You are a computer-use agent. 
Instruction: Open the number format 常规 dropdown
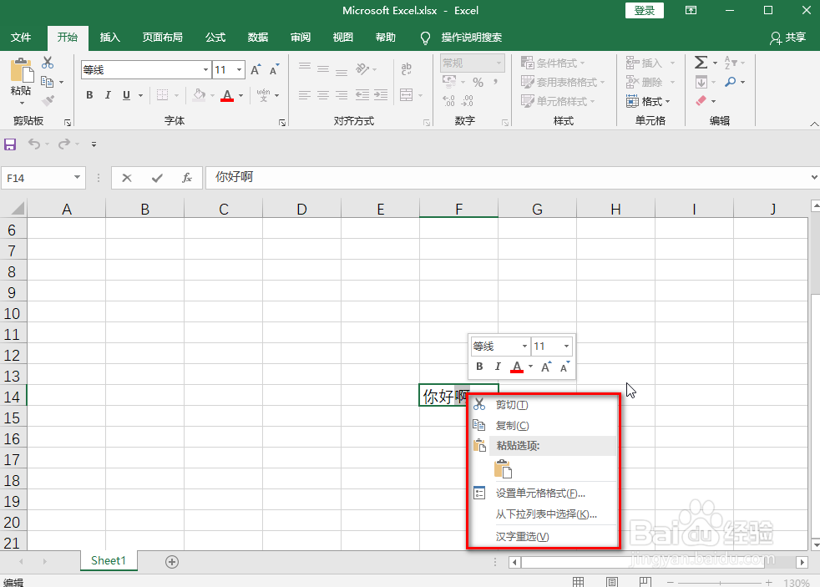499,63
